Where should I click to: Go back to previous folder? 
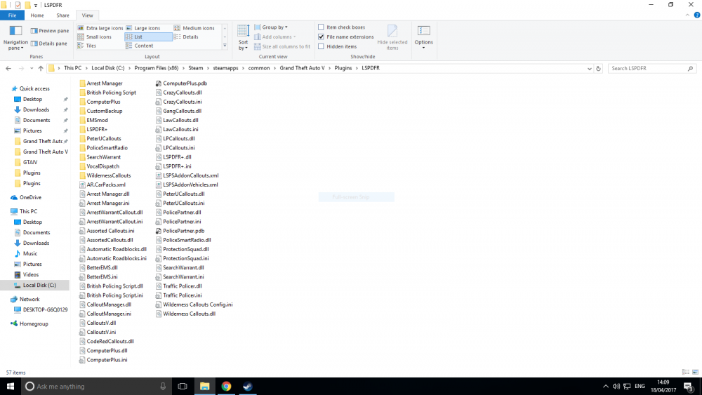(8, 69)
